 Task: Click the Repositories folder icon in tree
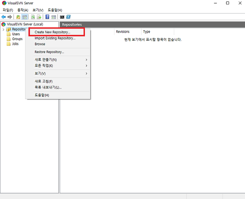(9, 29)
